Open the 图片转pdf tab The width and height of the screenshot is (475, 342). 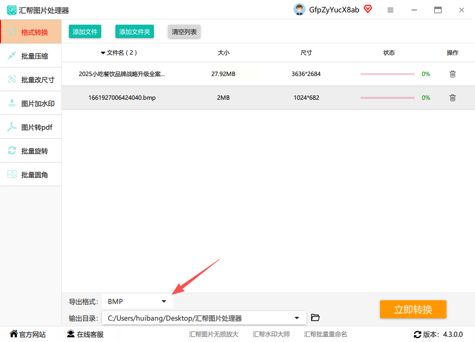[x=31, y=127]
